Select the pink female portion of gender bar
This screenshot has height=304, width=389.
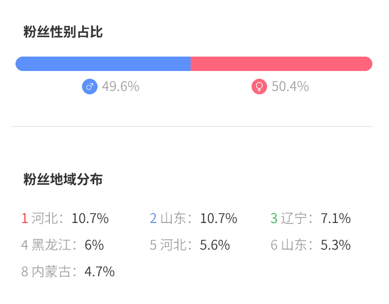click(281, 64)
